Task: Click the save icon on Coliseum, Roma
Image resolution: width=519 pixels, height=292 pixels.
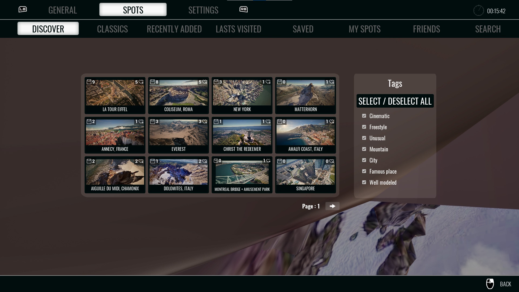Action: (x=152, y=82)
